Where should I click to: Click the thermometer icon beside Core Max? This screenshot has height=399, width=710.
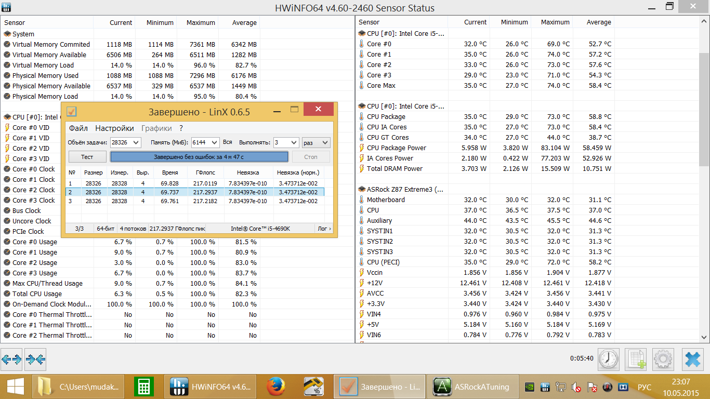362,86
